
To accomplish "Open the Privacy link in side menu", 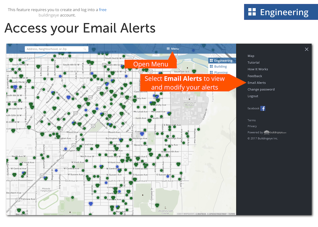I will coord(252,126).
